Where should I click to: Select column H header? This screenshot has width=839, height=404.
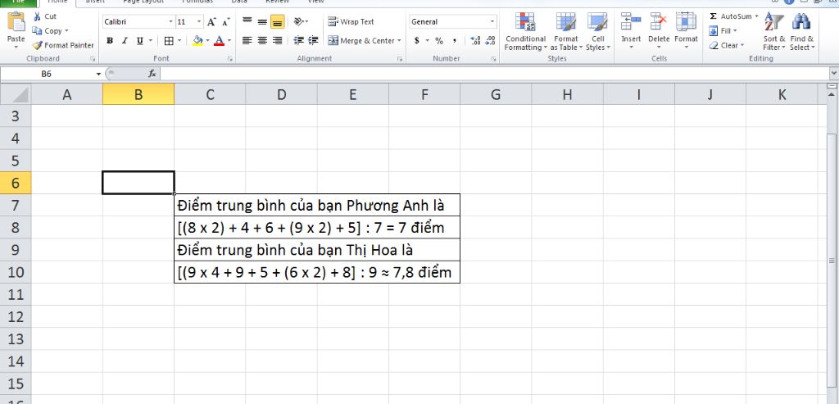(567, 95)
